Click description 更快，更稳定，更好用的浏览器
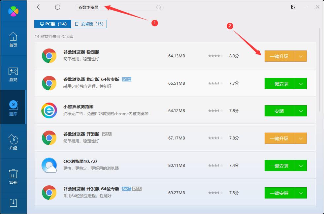This screenshot has height=214, width=324. click(91, 168)
